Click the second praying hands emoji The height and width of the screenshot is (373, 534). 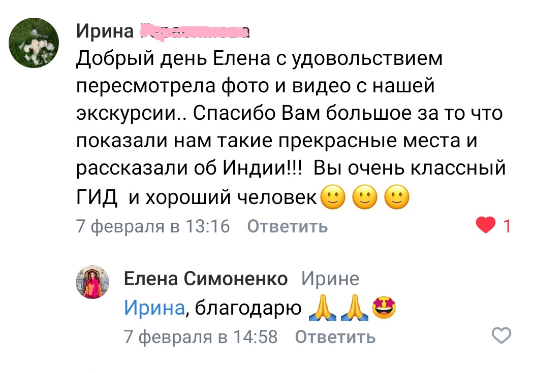point(355,308)
